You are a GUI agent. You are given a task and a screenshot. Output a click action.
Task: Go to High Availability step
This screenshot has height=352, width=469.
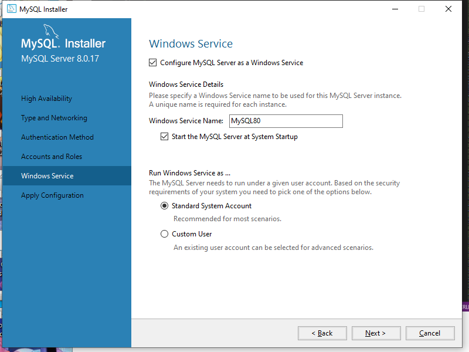pyautogui.click(x=47, y=99)
